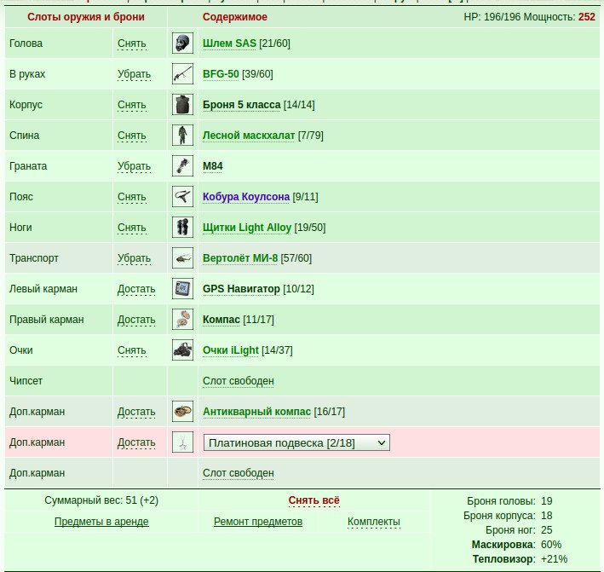Click the M84 grenade icon
This screenshot has height=572, width=604.
[x=182, y=165]
